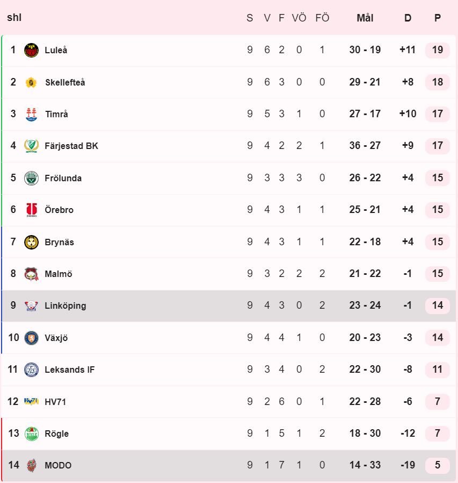The width and height of the screenshot is (458, 483).
Task: Click Luleå's 19 points badge
Action: click(x=438, y=50)
